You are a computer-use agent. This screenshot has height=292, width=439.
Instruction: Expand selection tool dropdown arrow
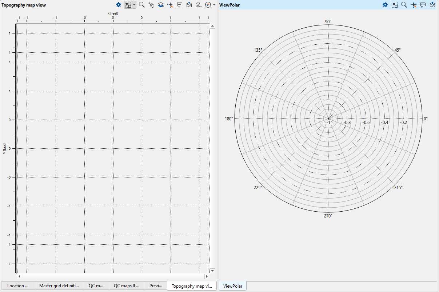coord(134,5)
